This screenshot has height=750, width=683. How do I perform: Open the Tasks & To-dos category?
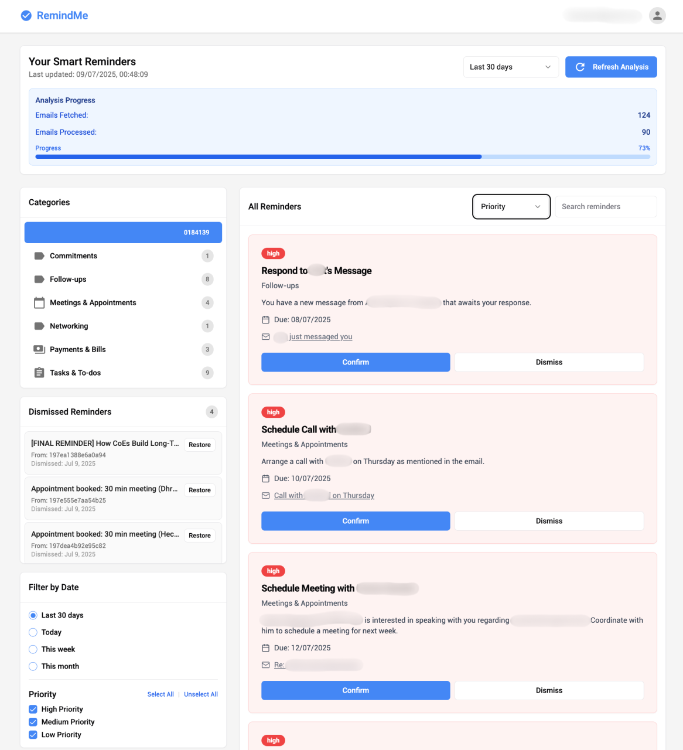pyautogui.click(x=123, y=373)
